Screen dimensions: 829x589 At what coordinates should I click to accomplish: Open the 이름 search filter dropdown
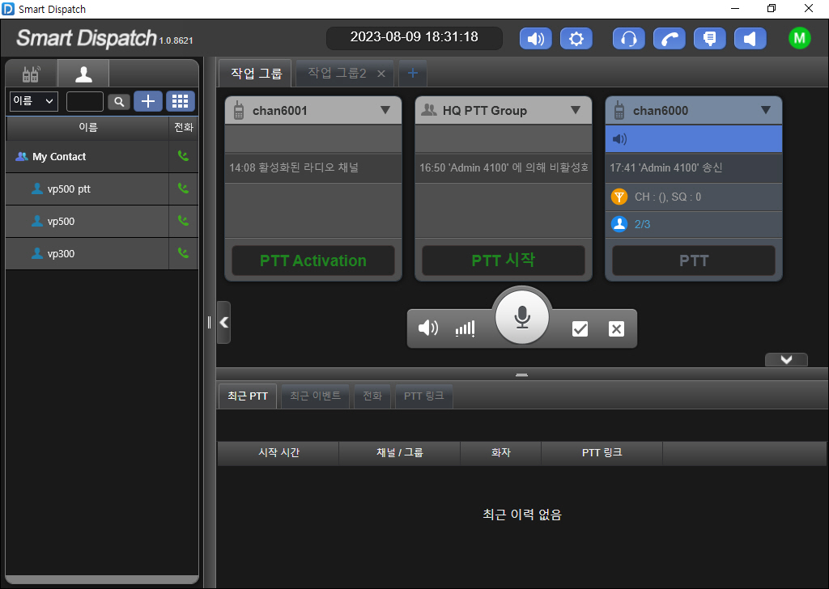(33, 101)
